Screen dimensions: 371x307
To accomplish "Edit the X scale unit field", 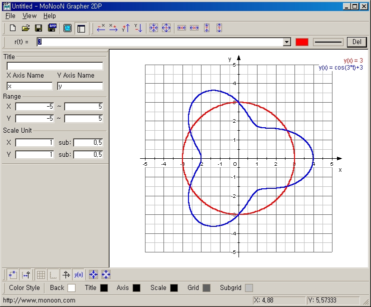I will (x=35, y=142).
